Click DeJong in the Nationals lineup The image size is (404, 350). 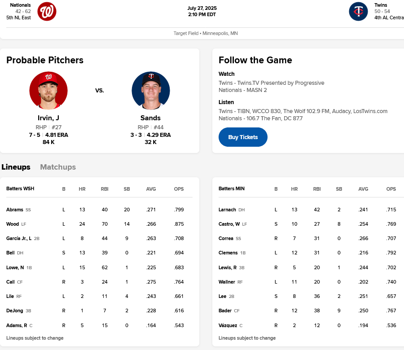(15, 311)
